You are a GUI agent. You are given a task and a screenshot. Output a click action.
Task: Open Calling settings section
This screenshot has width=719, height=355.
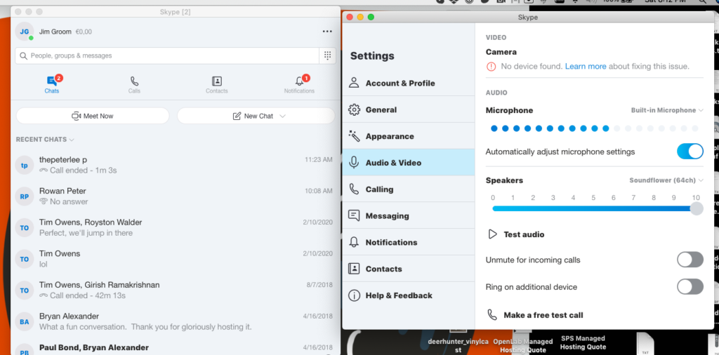click(409, 189)
